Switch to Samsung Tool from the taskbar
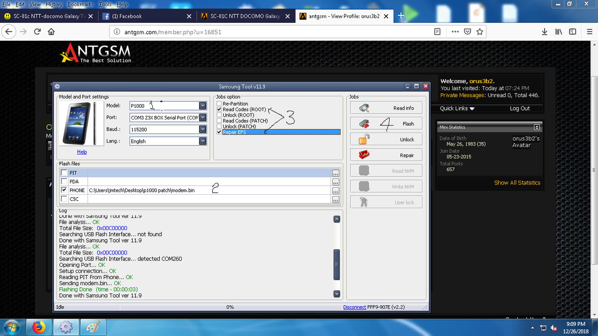 [66, 327]
